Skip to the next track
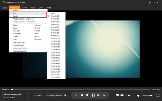Image resolution: width=162 pixels, height=101 pixels. [x=104, y=95]
